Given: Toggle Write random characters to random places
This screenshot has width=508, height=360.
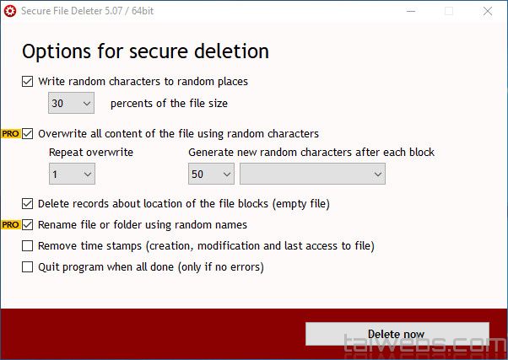Looking at the screenshot, I should pos(29,82).
